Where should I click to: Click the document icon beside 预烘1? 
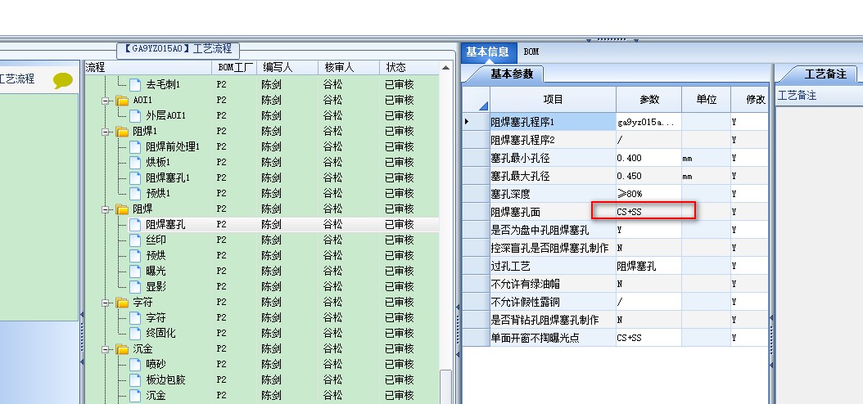point(135,194)
